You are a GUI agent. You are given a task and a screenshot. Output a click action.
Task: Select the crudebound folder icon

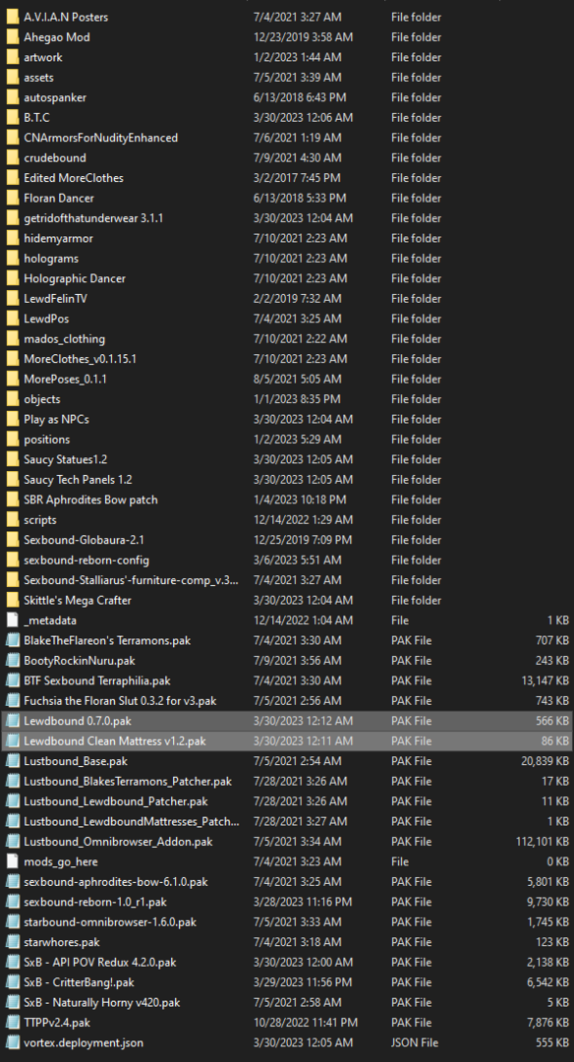point(12,157)
